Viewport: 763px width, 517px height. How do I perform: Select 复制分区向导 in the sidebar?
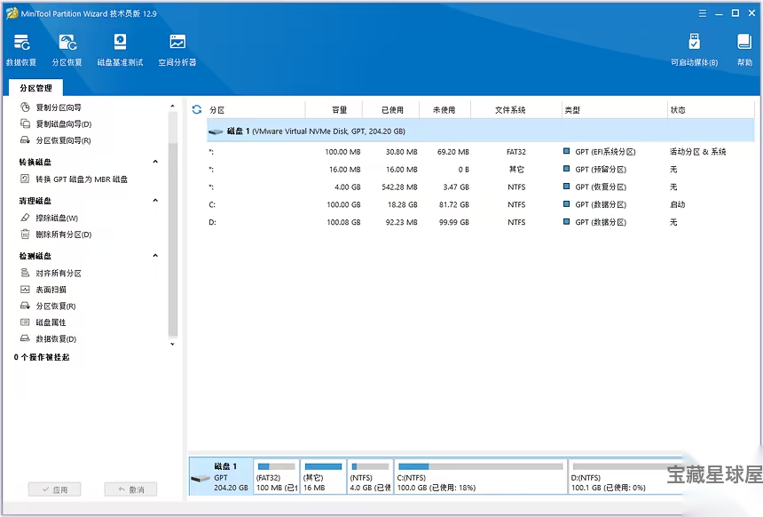pos(59,107)
